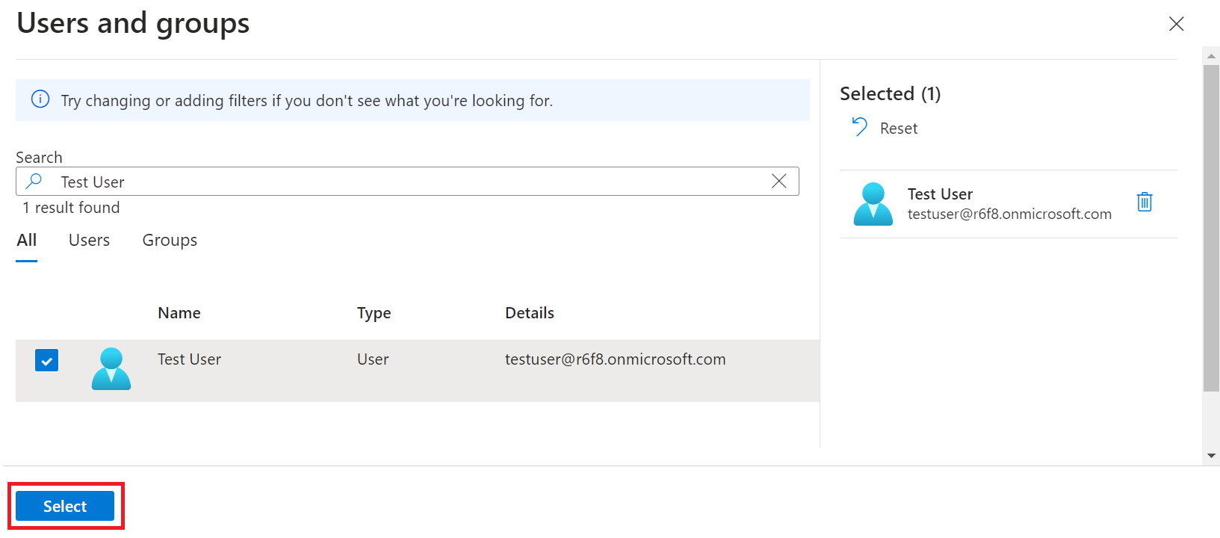Screen dimensions: 1220x538
Task: Click the magnifying glass search icon
Action: click(34, 182)
